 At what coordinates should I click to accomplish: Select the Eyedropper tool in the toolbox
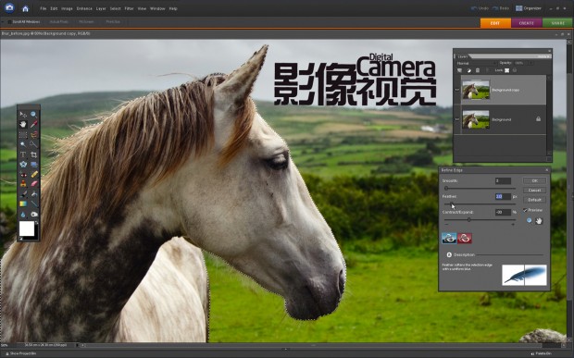[x=33, y=124]
